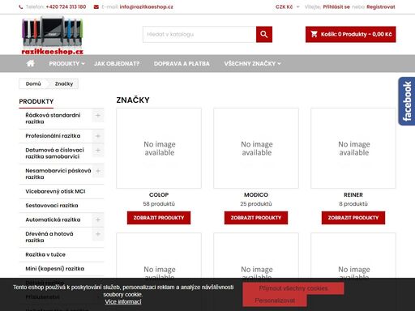The height and width of the screenshot is (311, 415).
Task: Show products for COLOP brand
Action: point(159,218)
